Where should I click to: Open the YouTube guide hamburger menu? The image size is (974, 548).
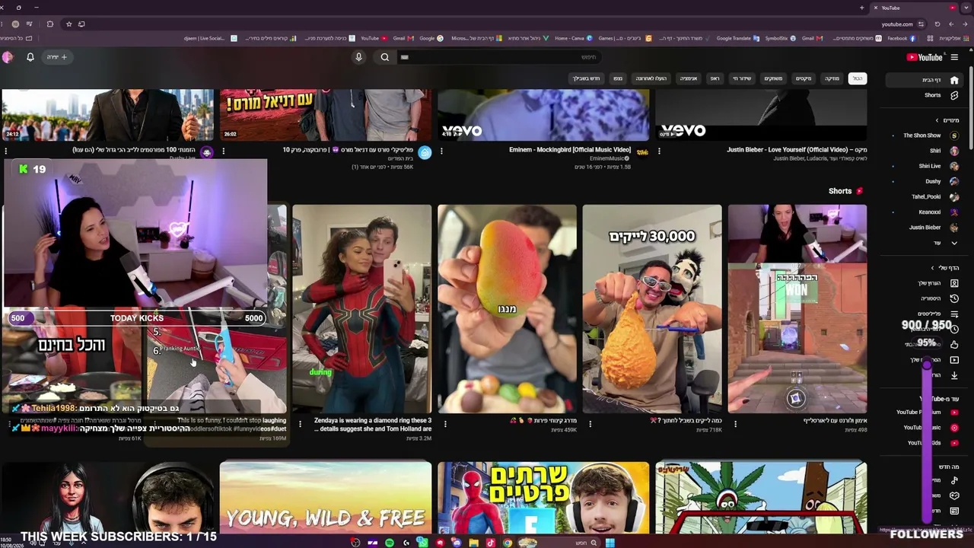point(954,57)
